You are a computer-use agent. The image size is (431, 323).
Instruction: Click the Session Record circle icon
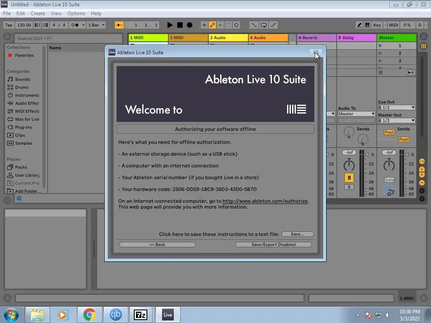pyautogui.click(x=236, y=25)
